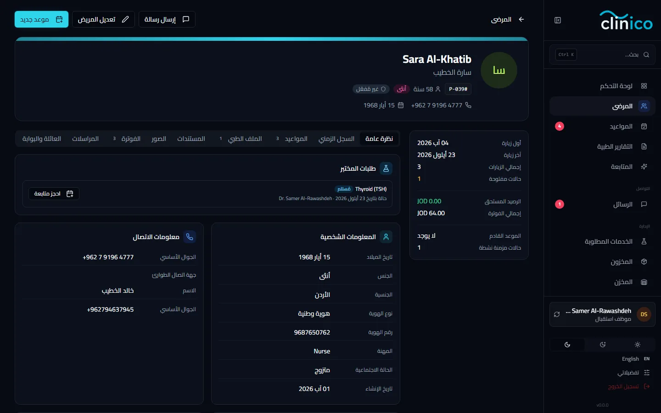Open the dashboard grid icon

[644, 86]
